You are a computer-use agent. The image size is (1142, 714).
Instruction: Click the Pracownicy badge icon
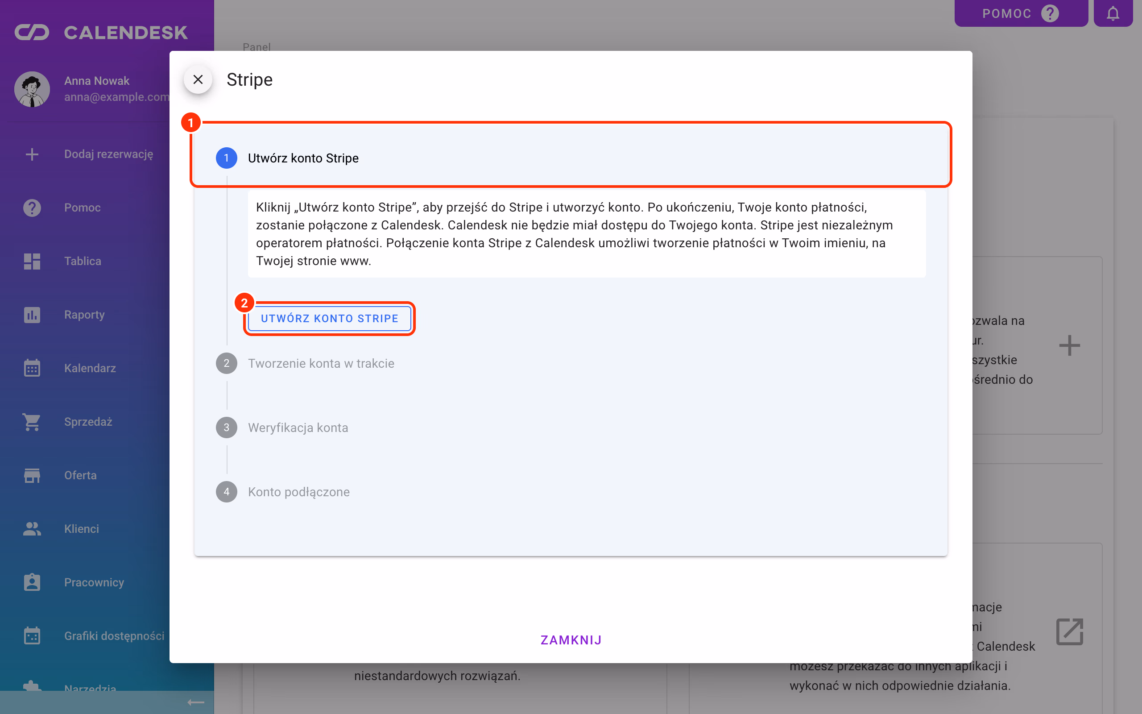(x=32, y=582)
